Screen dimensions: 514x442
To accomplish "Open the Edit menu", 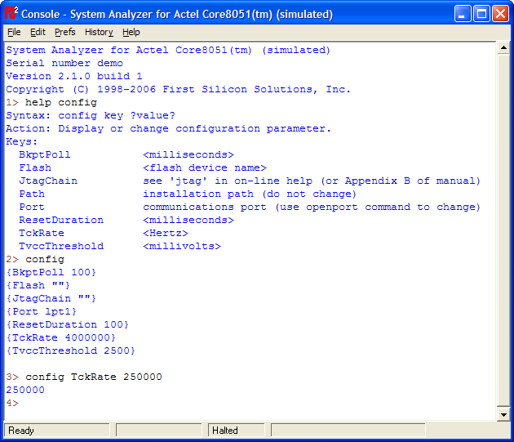I will [38, 32].
